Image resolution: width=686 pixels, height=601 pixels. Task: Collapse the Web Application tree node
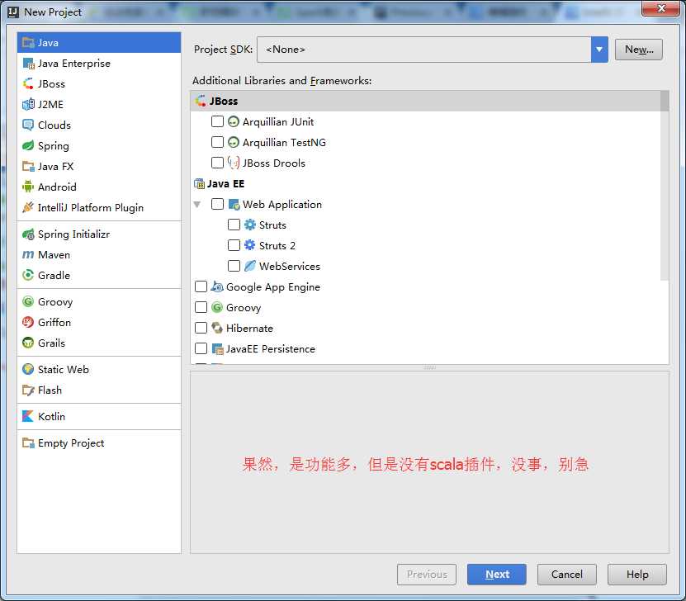(x=197, y=205)
